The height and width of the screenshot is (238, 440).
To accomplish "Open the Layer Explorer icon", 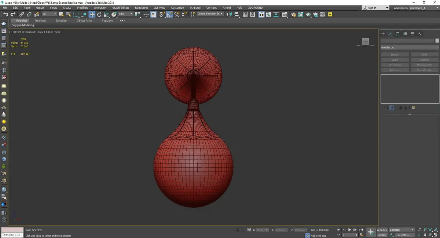I will [x=253, y=14].
